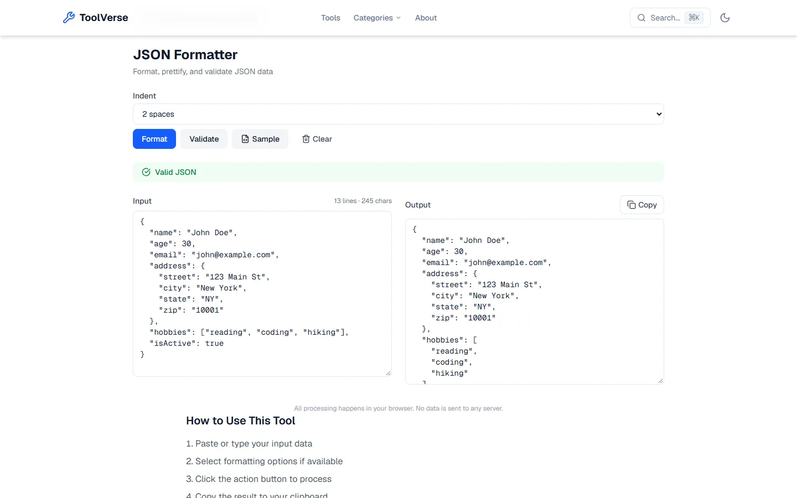Click the Output textarea resize handle

pos(660,381)
